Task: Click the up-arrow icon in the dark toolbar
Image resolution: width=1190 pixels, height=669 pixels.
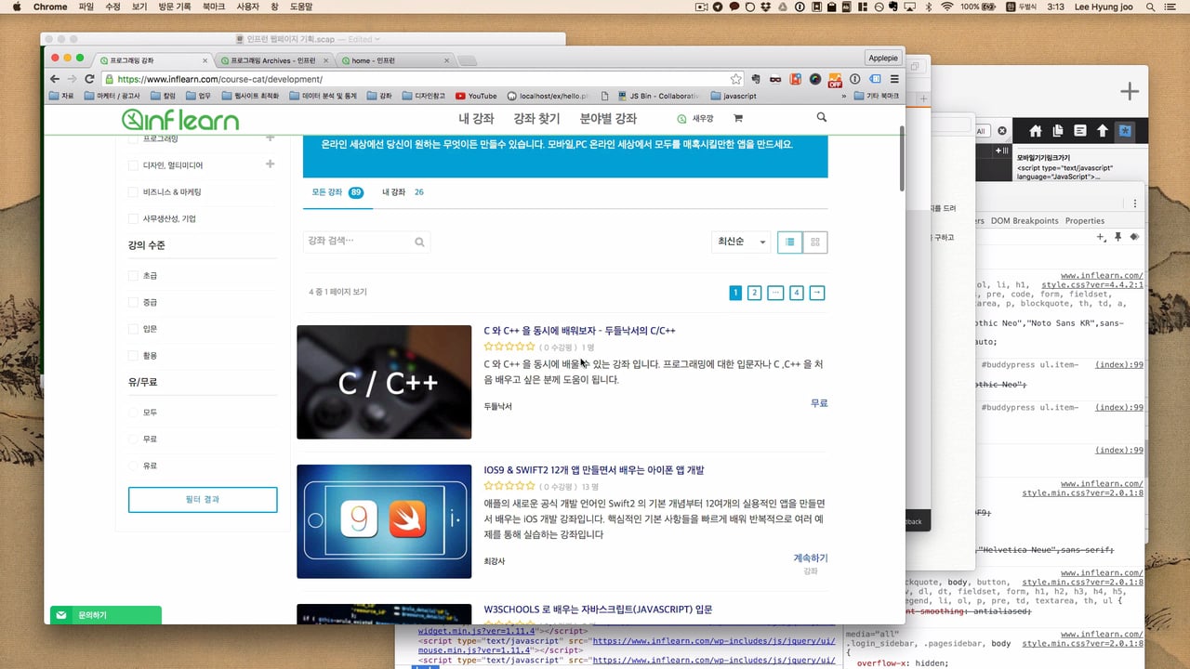Action: click(1103, 131)
